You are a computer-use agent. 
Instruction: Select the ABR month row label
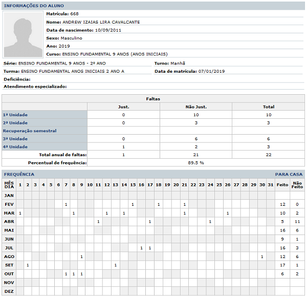click(x=9, y=221)
